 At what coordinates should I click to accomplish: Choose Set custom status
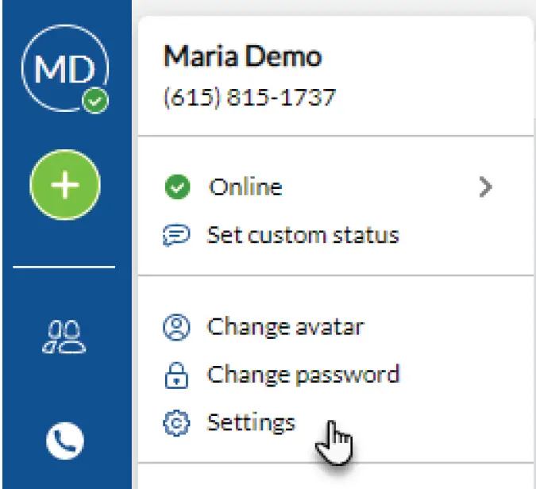[303, 235]
